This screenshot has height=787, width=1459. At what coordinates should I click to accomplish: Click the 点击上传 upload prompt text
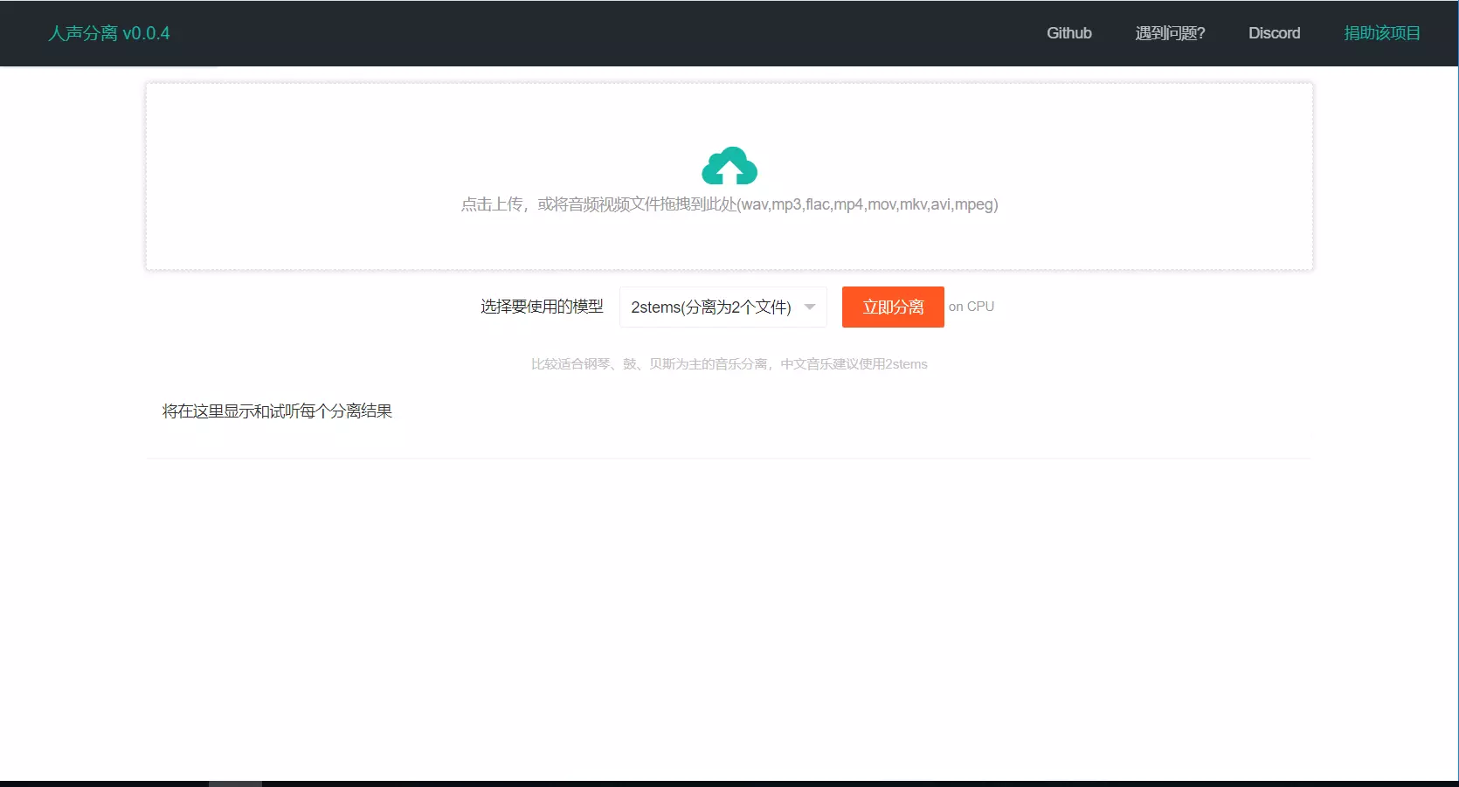(x=493, y=204)
